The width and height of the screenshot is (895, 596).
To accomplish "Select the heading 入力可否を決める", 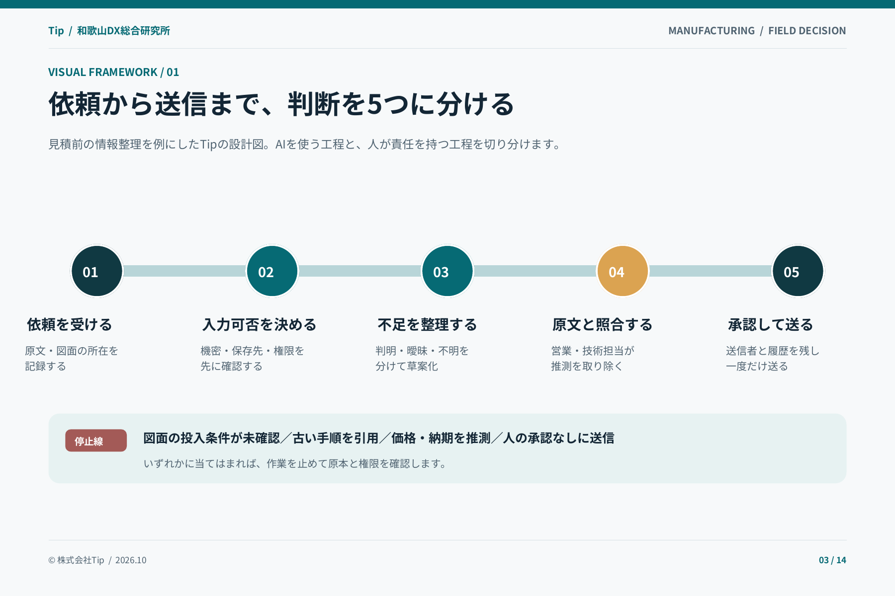I will pos(260,325).
